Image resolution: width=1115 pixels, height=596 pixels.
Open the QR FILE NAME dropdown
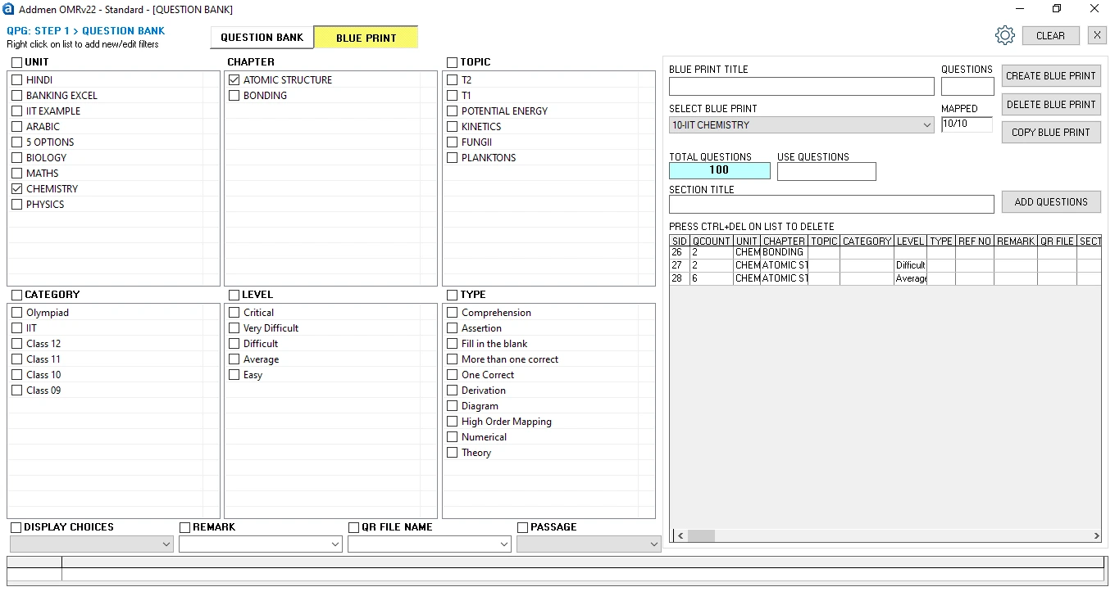click(503, 544)
